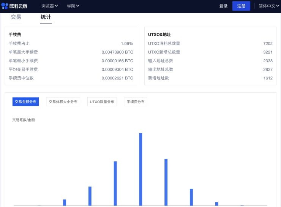Click the 手续费中位数 label
281x207 pixels.
coord(21,78)
